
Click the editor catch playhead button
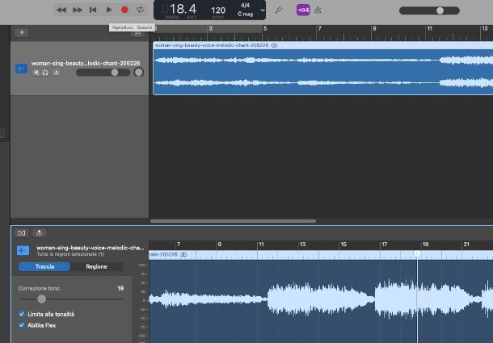(x=39, y=233)
